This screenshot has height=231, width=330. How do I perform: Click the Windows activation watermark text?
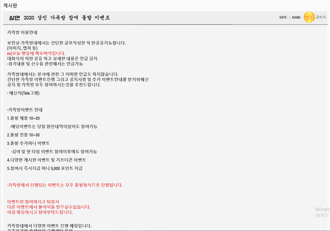point(322,210)
